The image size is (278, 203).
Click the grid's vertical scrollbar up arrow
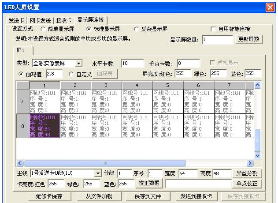coord(258,85)
